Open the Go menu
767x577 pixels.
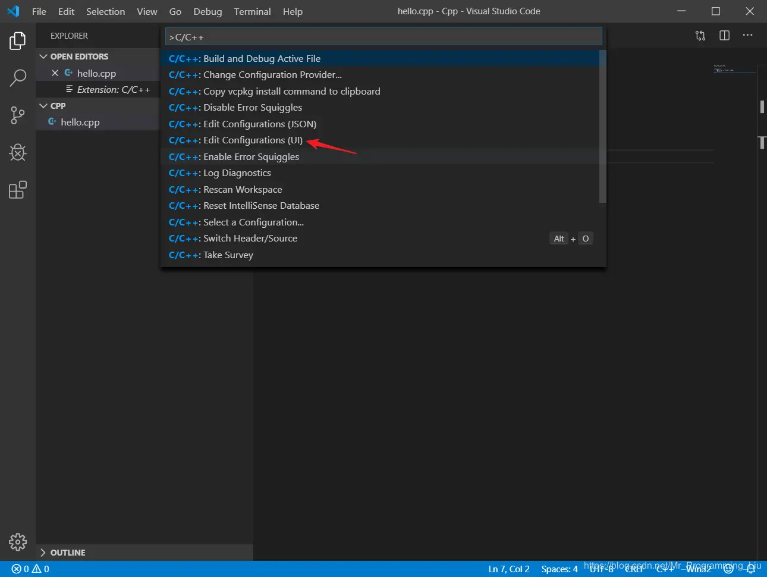click(175, 11)
